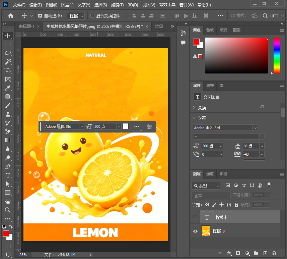Screen dimensions: 287x259
Task: Hide 图层 0 using its eye icon
Action: point(195,231)
